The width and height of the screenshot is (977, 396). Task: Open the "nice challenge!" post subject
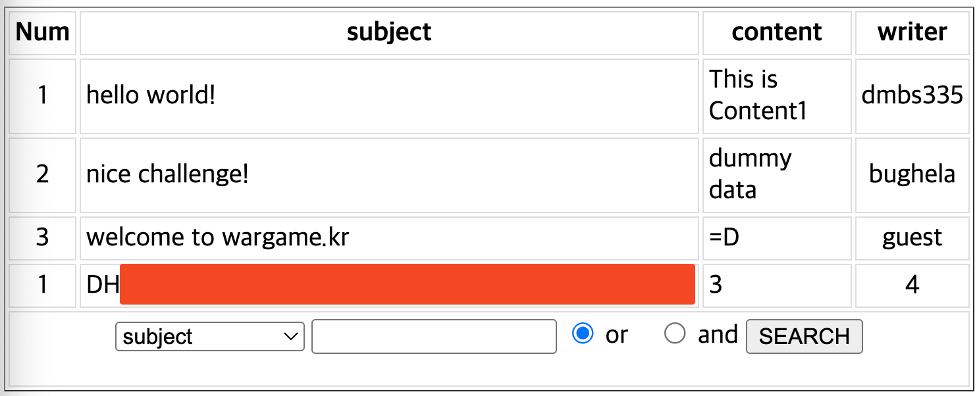(x=167, y=175)
